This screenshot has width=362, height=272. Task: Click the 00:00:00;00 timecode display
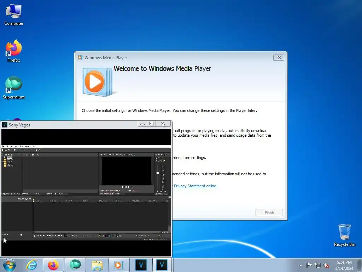(x=24, y=199)
